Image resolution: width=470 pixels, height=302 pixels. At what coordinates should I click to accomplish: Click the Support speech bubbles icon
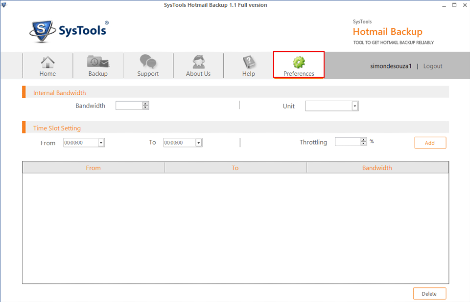(x=148, y=62)
